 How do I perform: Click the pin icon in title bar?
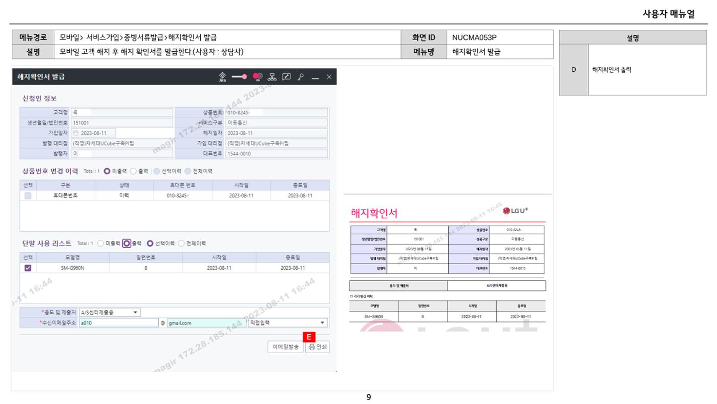point(301,77)
